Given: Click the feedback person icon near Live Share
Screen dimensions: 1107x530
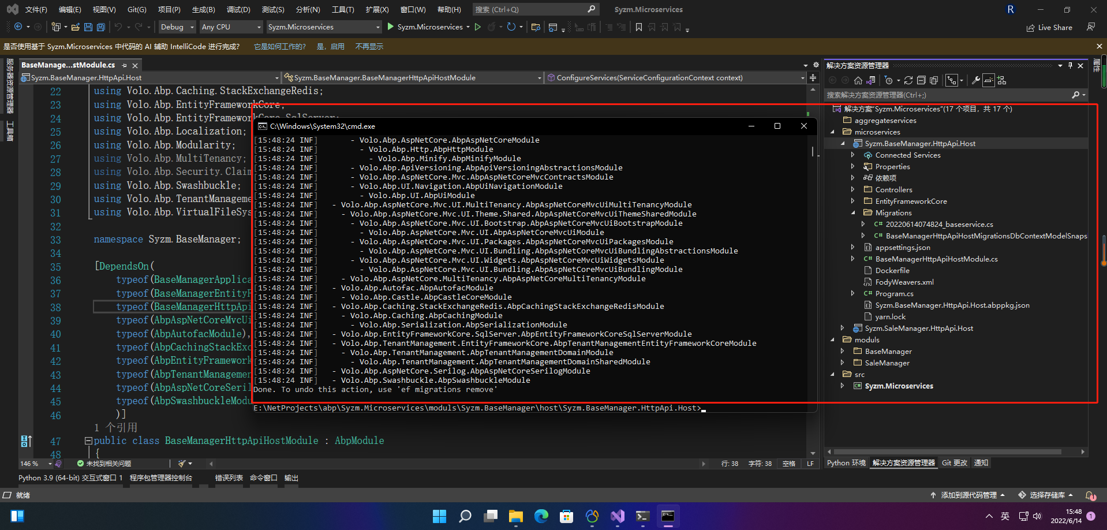Looking at the screenshot, I should (x=1090, y=27).
